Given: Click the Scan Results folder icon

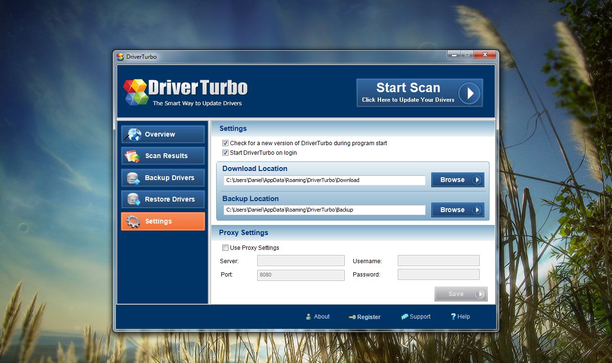Looking at the screenshot, I should coord(132,156).
